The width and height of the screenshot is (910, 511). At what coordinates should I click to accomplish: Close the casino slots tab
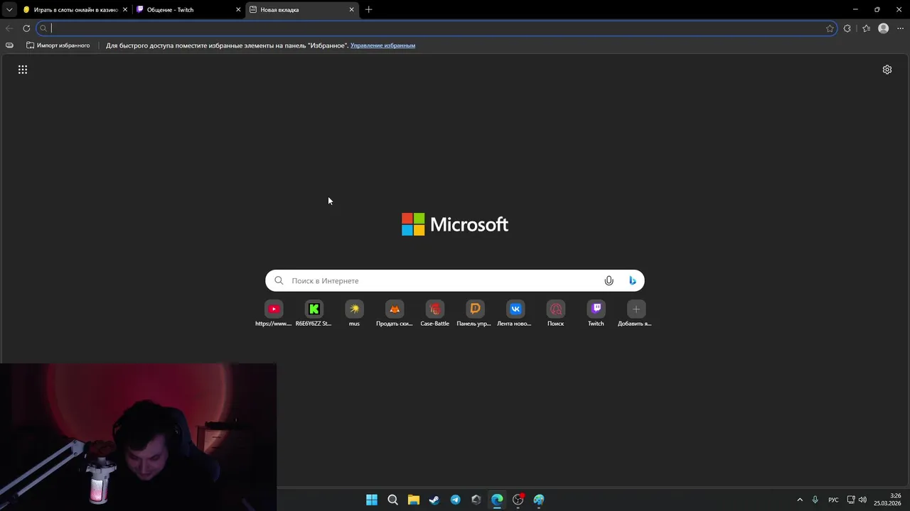(125, 10)
